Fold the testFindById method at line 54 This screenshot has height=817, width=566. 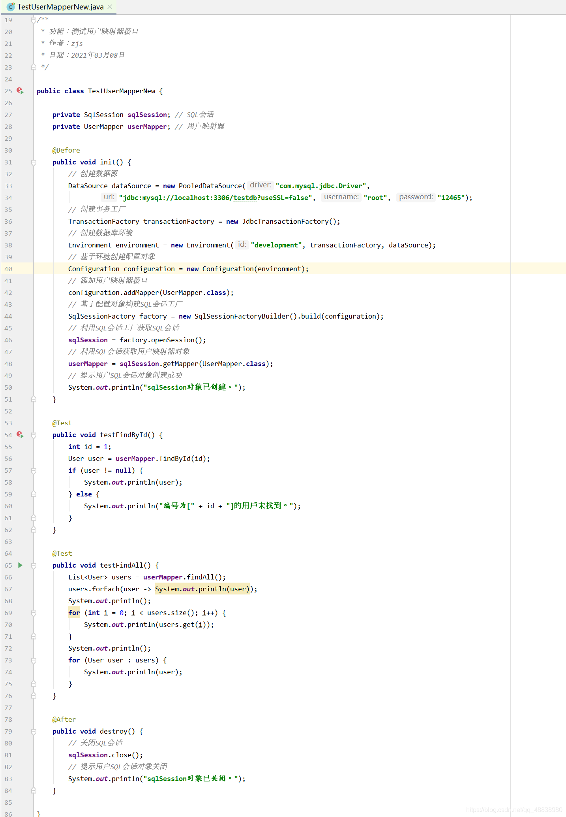click(x=34, y=435)
